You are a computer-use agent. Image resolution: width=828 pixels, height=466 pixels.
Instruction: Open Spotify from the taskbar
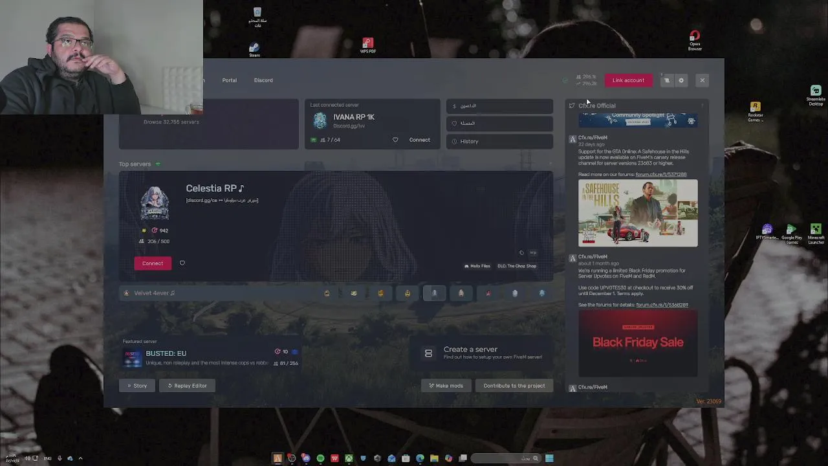(x=320, y=458)
